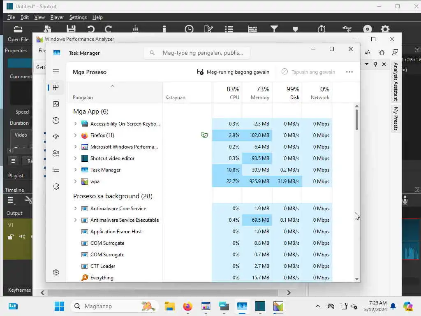This screenshot has height=316, width=421.
Task: Open My Presets vertical tab in WPA
Action: [396, 118]
